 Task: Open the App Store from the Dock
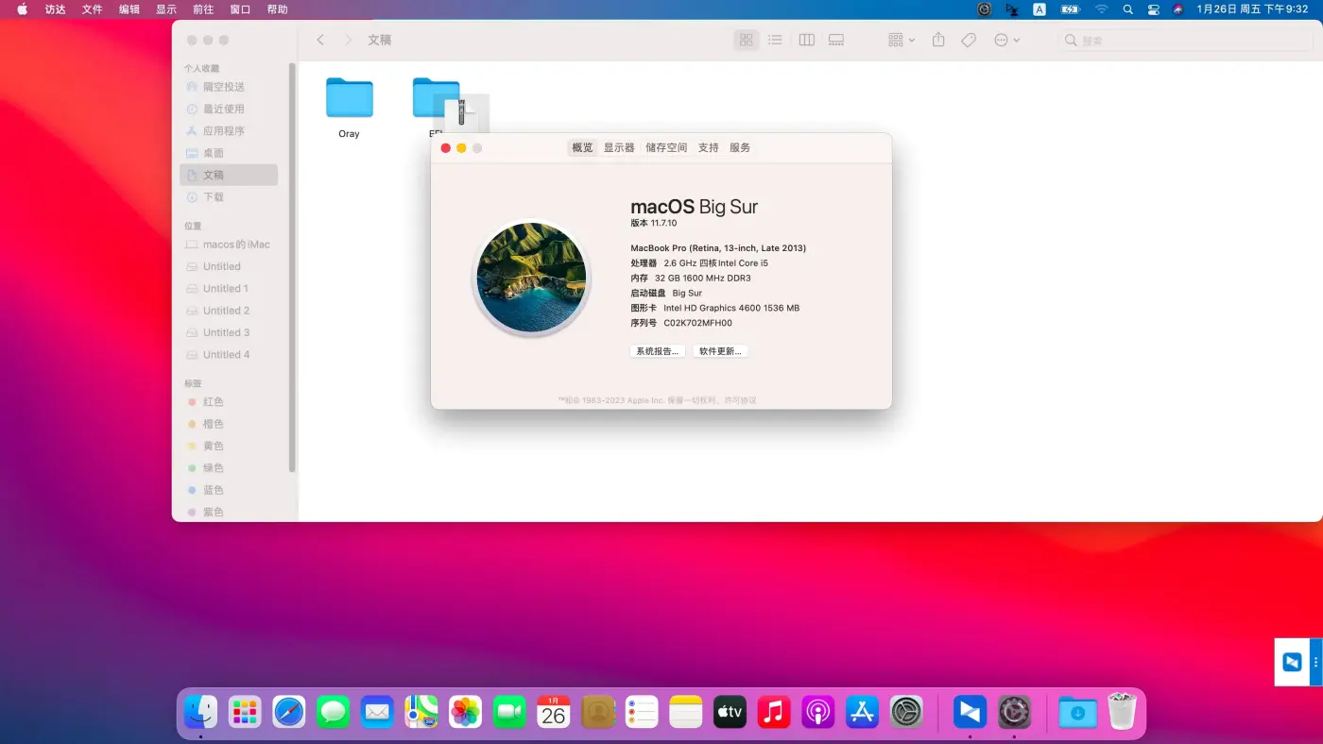(x=862, y=711)
